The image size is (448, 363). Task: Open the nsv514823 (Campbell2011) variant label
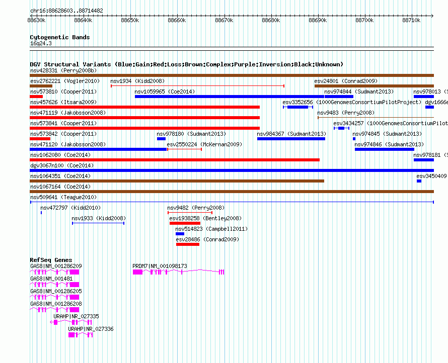[x=211, y=229]
